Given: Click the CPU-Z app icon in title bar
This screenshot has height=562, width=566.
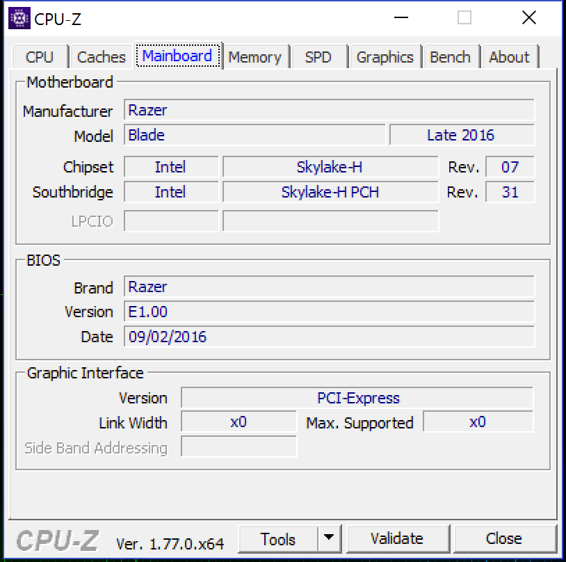Looking at the screenshot, I should click(x=19, y=19).
